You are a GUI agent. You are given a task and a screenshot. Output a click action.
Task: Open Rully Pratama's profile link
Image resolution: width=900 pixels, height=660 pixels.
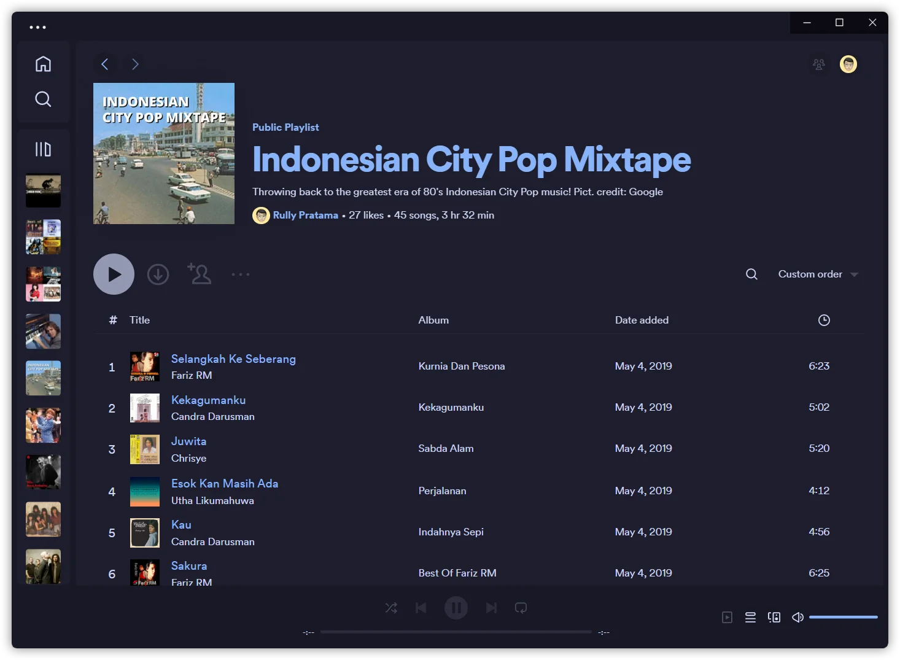305,215
